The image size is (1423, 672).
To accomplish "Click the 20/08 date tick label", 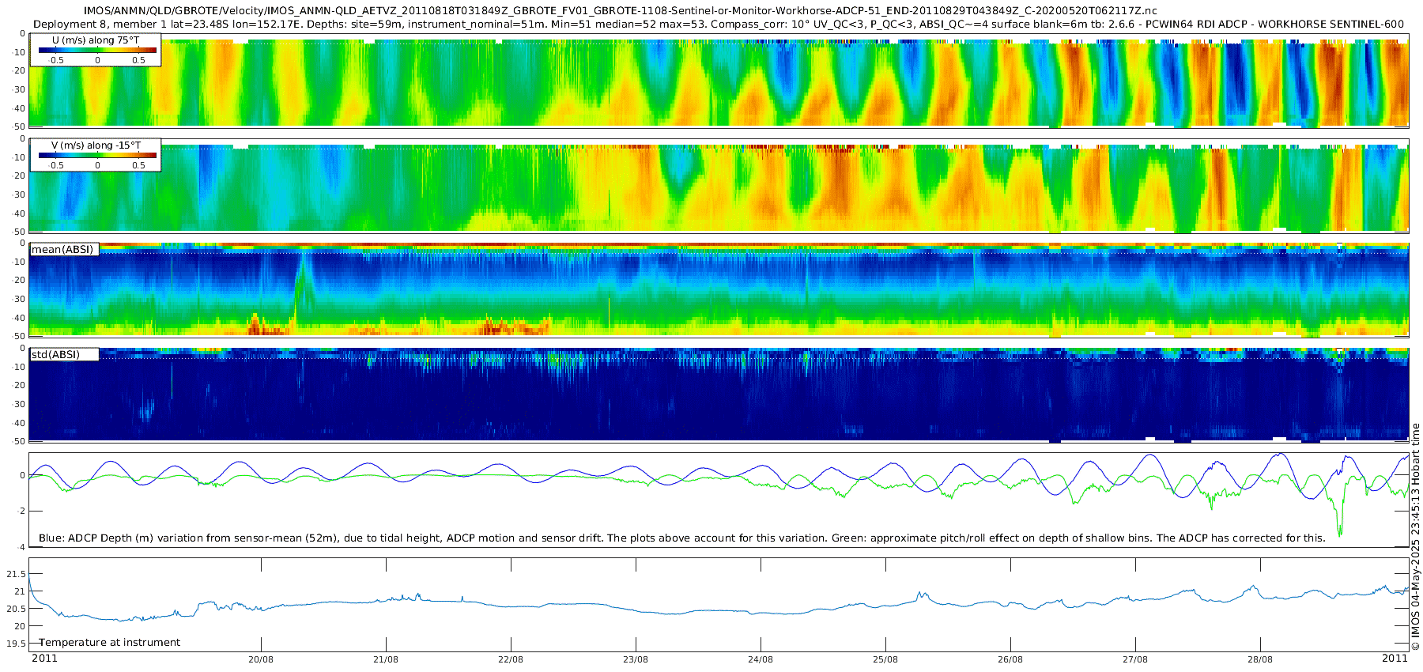I will tap(261, 659).
